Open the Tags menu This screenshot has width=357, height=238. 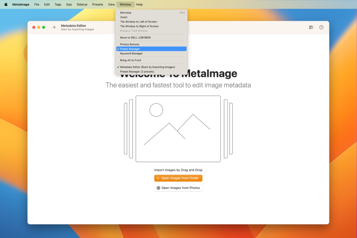pos(58,4)
